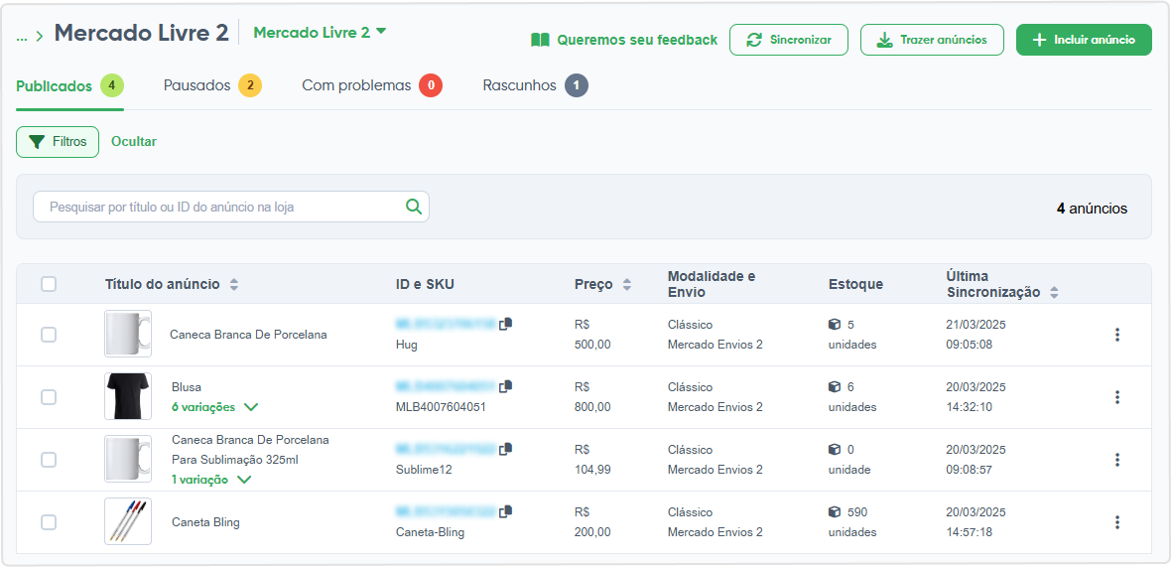Click the stock box icon beside 590 unidades
Viewport: 1171px width, 567px height.
coord(835,512)
